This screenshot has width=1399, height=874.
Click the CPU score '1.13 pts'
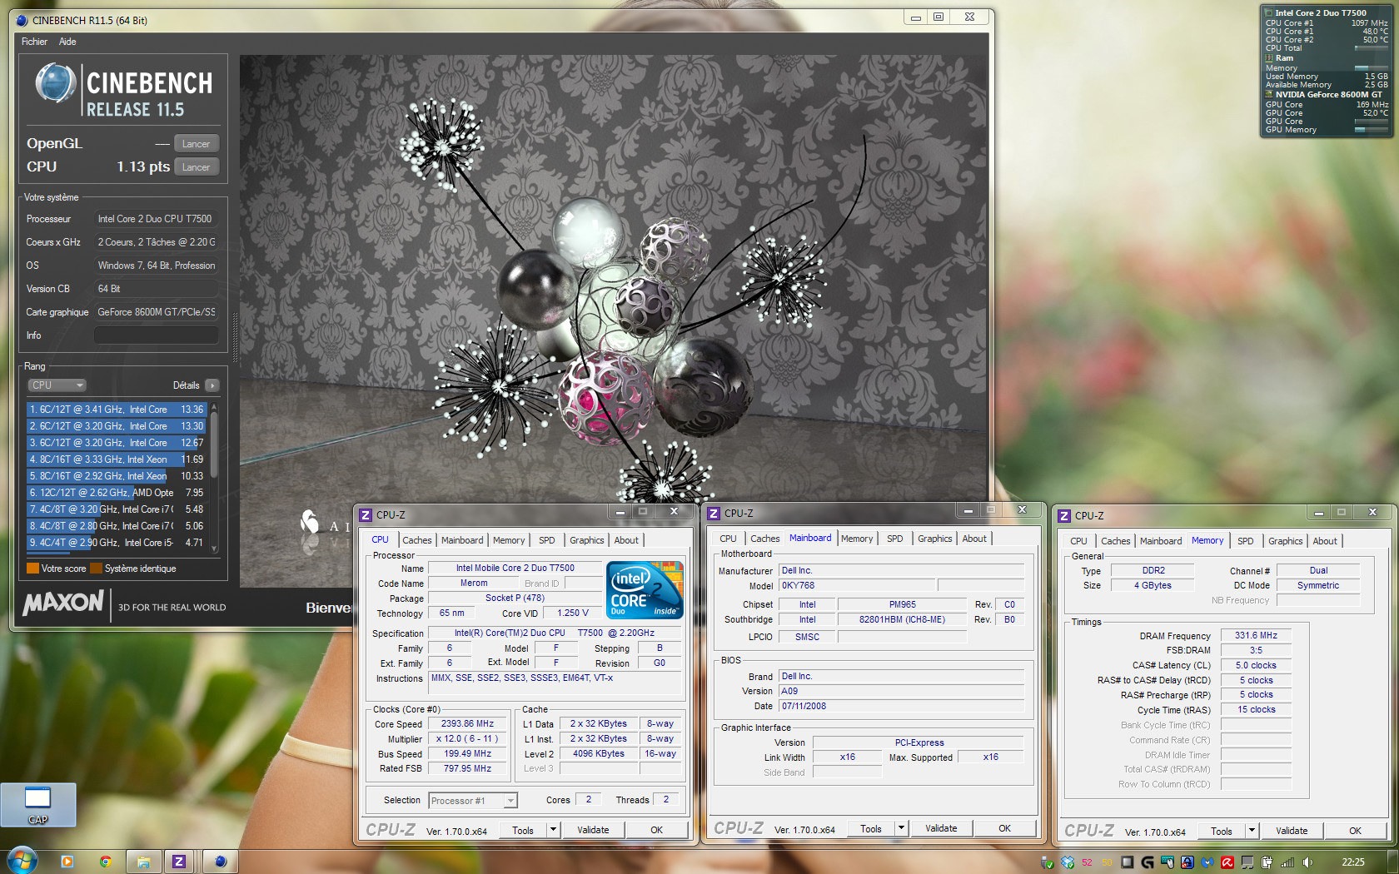143,166
